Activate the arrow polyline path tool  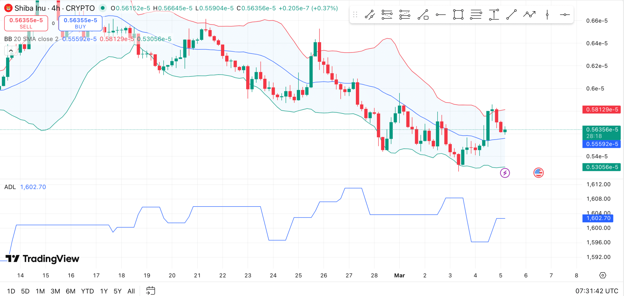tap(530, 14)
